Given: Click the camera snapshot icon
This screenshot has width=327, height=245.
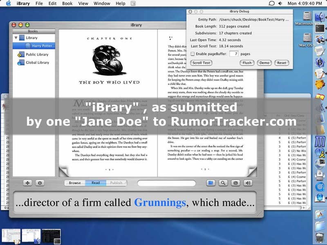Looking at the screenshot, I should point(235,183).
